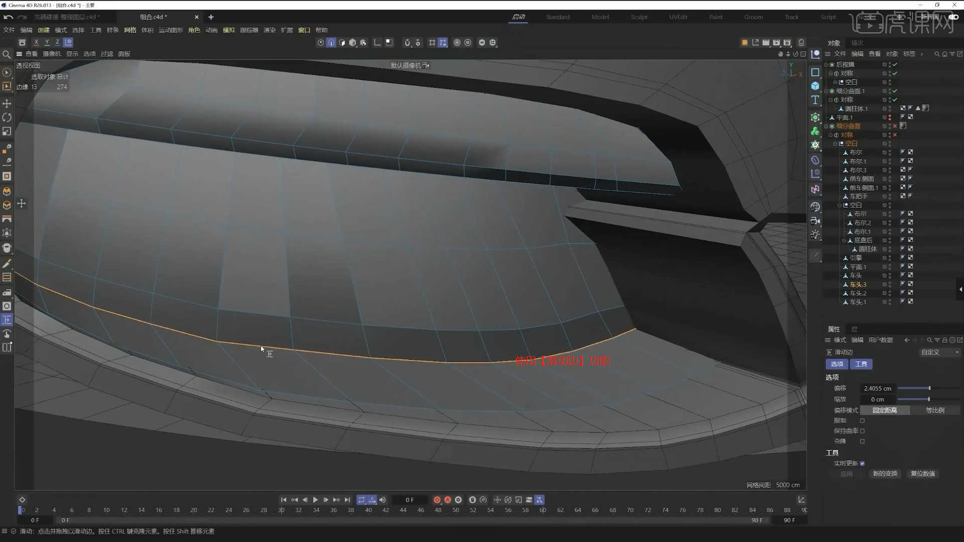Viewport: 964px width, 542px height.
Task: Select the Rotate tool in left toolbar
Action: (7, 117)
